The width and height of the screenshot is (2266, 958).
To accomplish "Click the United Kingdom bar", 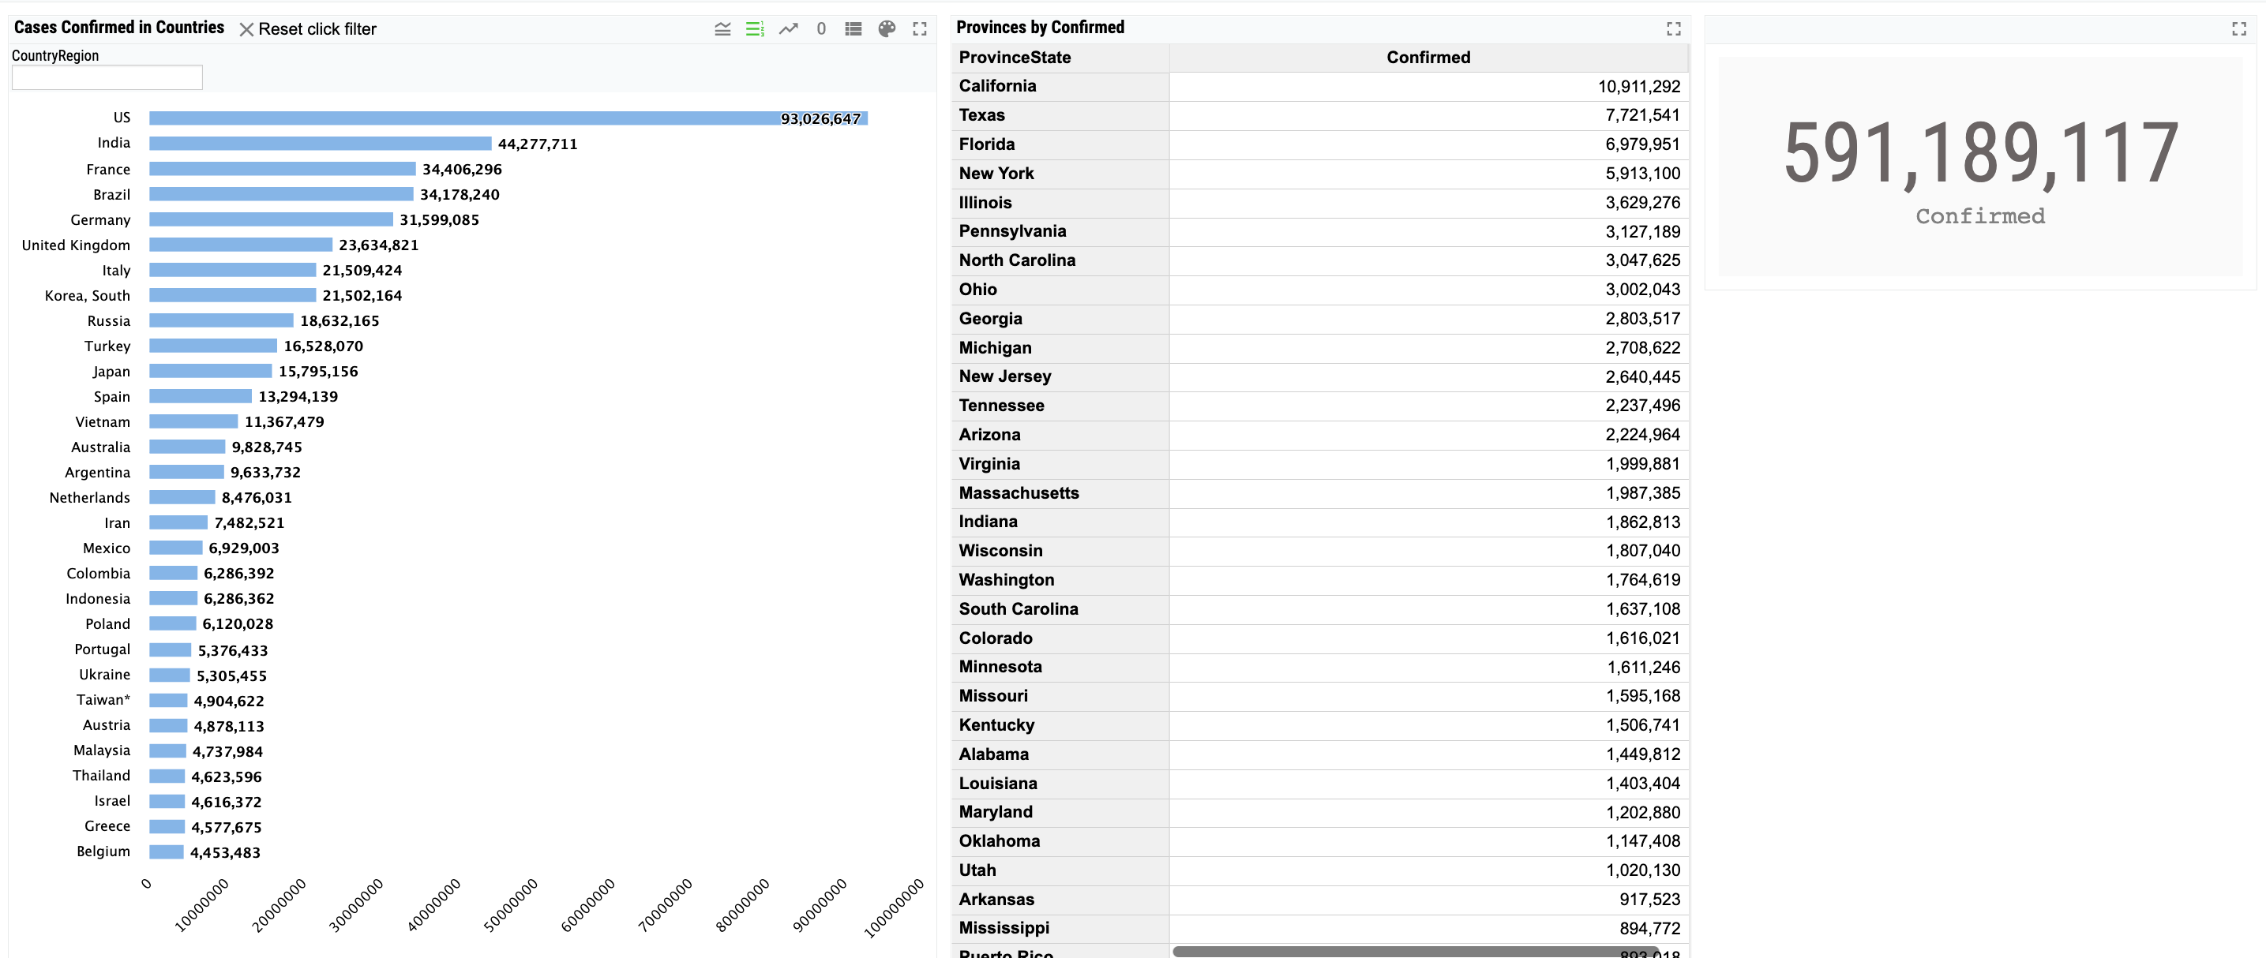I will click(241, 245).
